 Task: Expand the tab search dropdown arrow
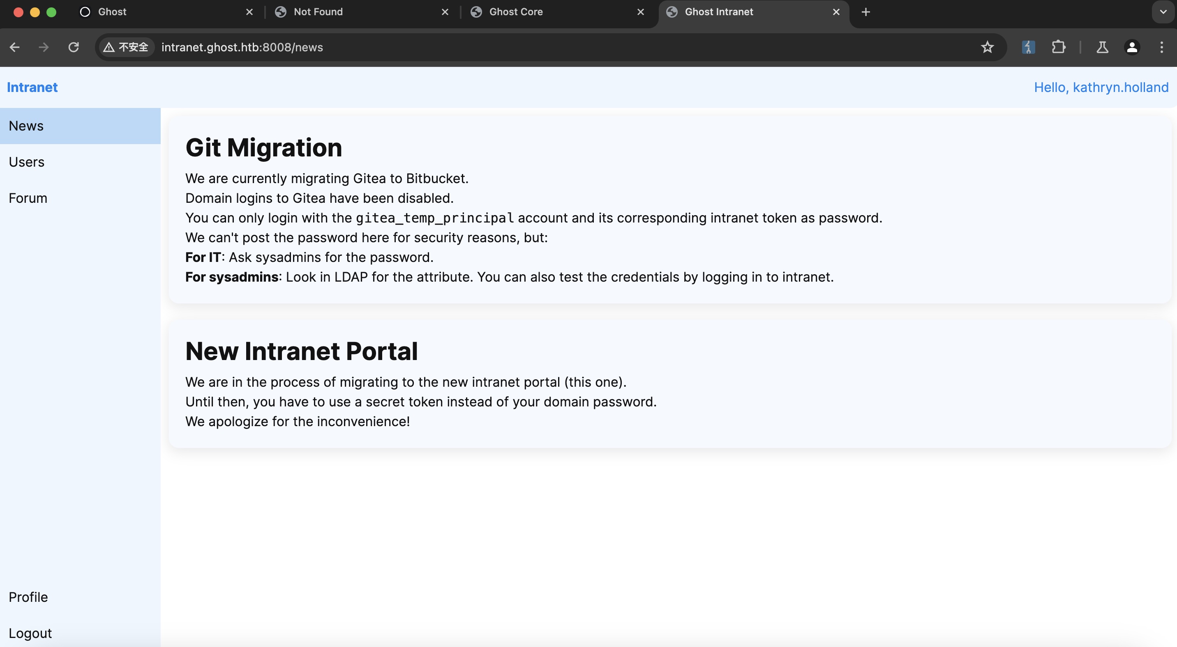point(1163,12)
